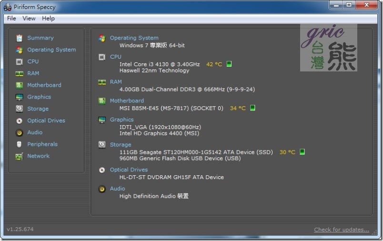383x241 pixels.
Task: Click the Peripherals mouse icon in sidebar
Action: pos(20,144)
